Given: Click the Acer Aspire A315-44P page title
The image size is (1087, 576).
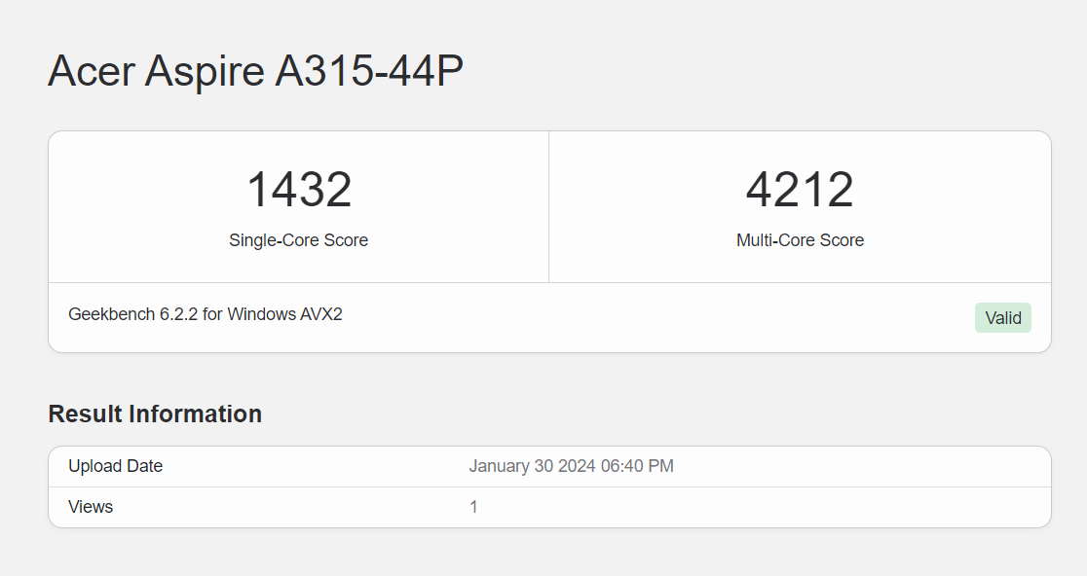Looking at the screenshot, I should (255, 71).
